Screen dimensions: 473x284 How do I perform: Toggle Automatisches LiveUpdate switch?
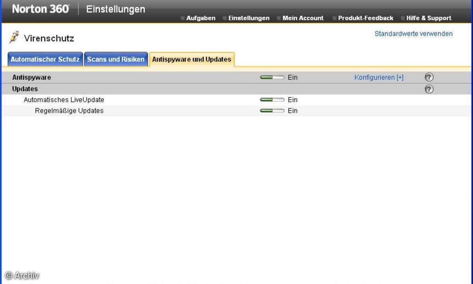pos(272,100)
